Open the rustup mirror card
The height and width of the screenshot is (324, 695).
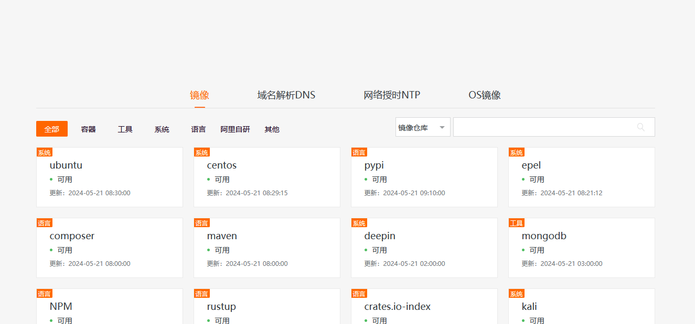(x=267, y=306)
